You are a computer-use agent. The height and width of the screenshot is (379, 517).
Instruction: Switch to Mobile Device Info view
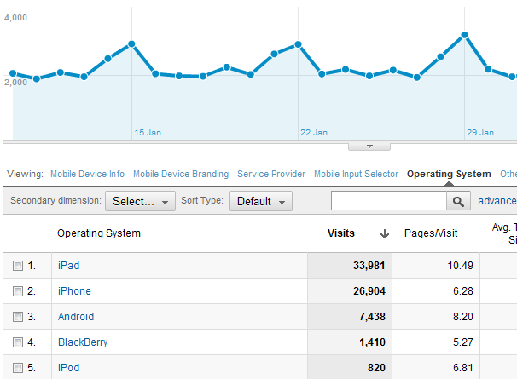(87, 174)
